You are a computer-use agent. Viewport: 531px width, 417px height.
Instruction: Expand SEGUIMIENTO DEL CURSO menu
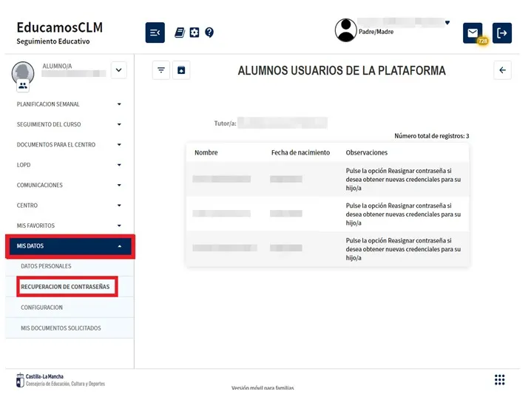click(69, 124)
